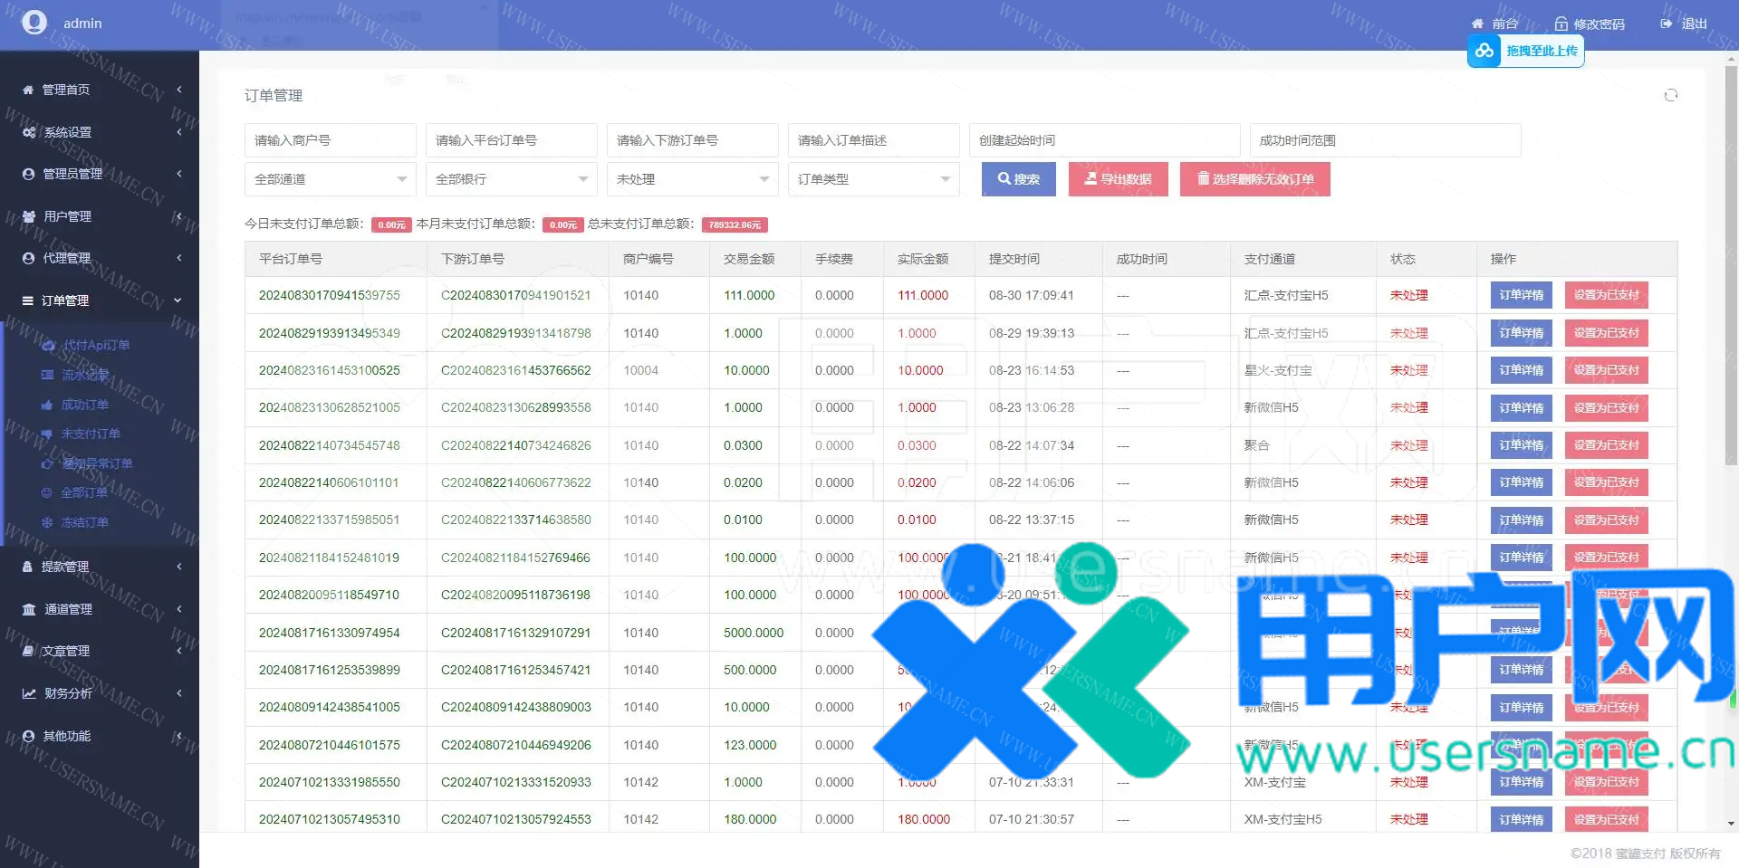Screen dimensions: 1739x868
Task: Open 未支付订单 in the sidebar submenu
Action: (91, 434)
